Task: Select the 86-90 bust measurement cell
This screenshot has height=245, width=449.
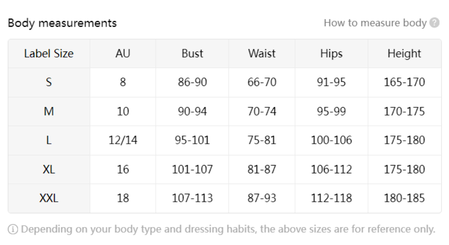Action: point(192,82)
